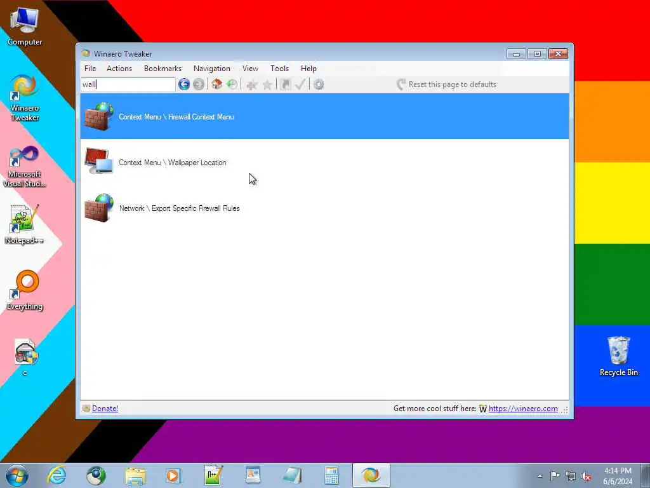
Task: Open settings via the gear toolbar icon
Action: [319, 85]
